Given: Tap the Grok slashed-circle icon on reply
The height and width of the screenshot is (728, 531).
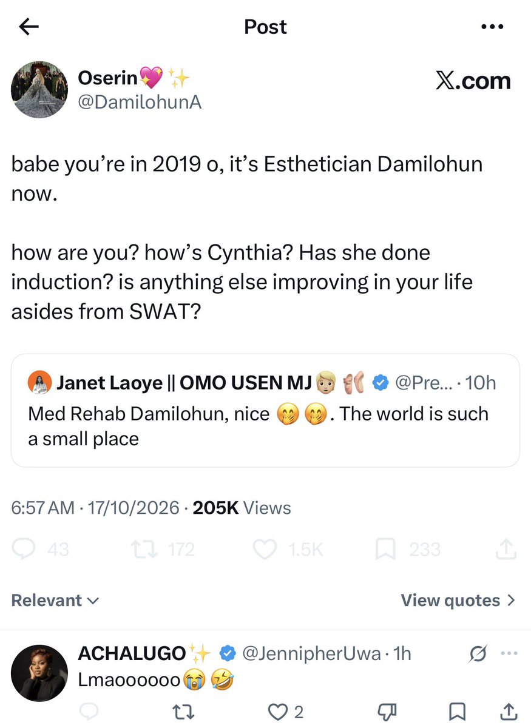Looking at the screenshot, I should click(478, 654).
